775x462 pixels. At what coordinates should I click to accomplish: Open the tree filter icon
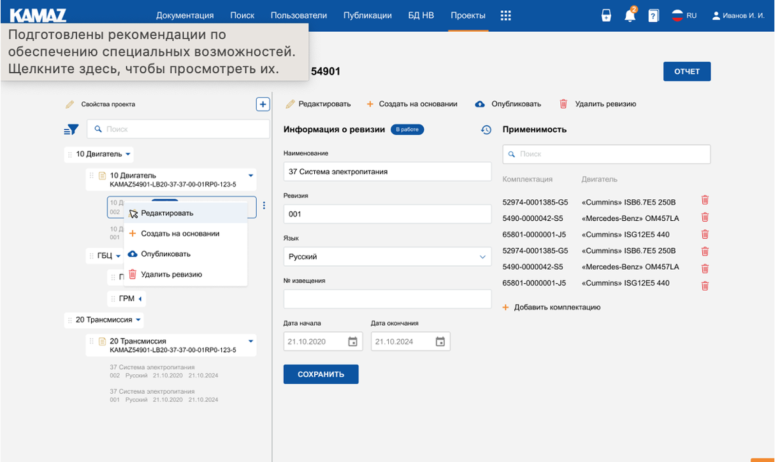click(x=71, y=129)
